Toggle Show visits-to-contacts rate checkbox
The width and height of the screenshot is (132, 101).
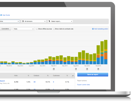coord(54,29)
